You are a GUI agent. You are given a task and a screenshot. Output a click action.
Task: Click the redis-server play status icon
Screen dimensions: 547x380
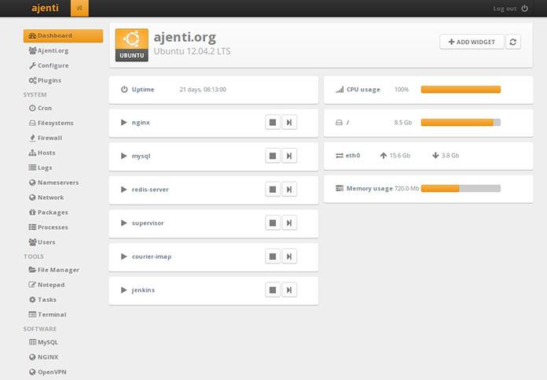point(124,190)
